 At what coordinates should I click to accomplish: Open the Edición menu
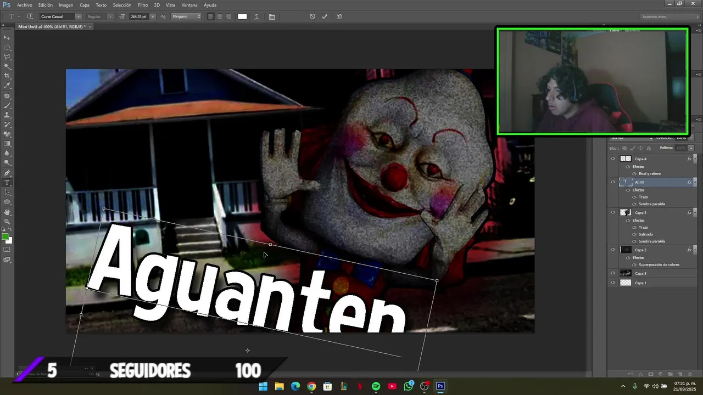[x=46, y=5]
